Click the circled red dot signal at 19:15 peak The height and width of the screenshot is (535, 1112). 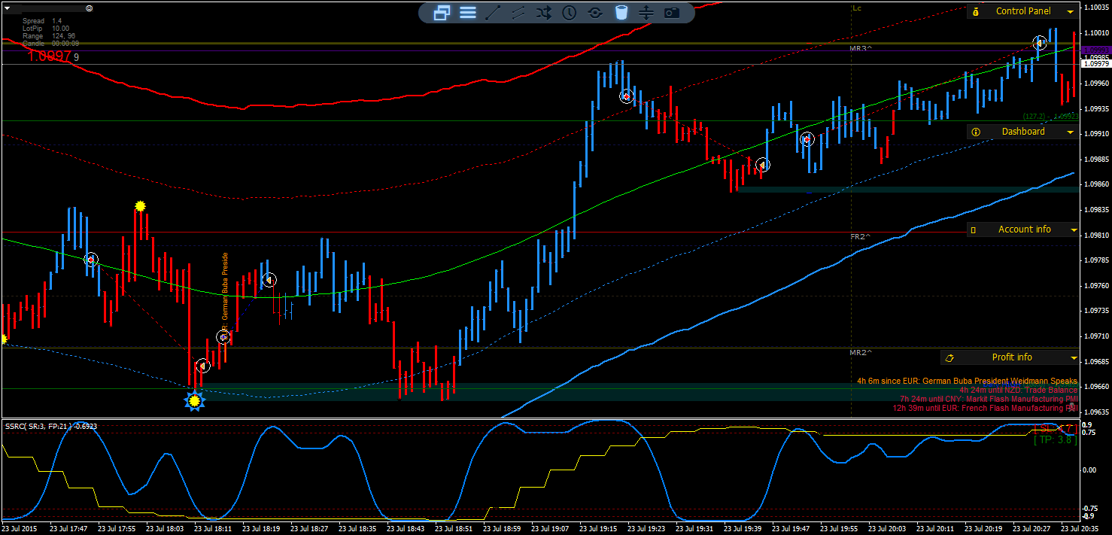[626, 96]
